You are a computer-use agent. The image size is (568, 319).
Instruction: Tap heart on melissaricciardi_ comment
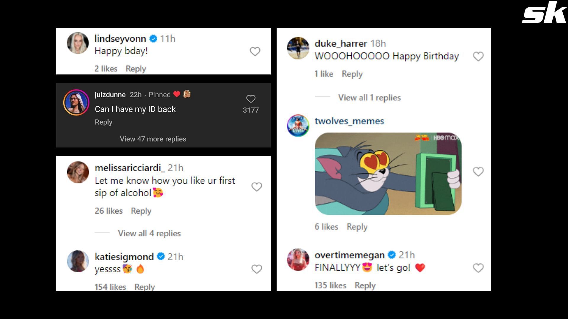[256, 187]
